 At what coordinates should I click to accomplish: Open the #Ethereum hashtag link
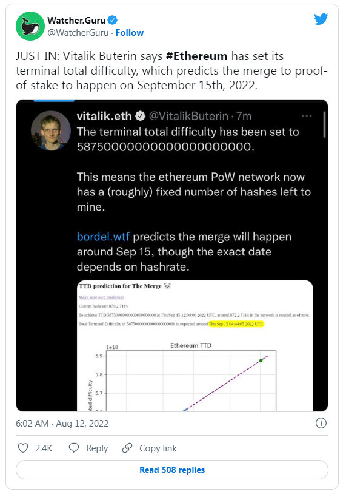click(196, 56)
